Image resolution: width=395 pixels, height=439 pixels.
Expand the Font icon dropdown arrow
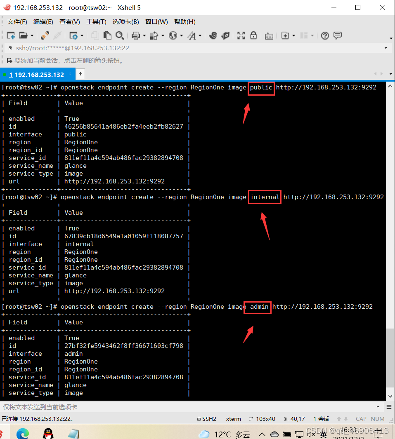(x=200, y=35)
